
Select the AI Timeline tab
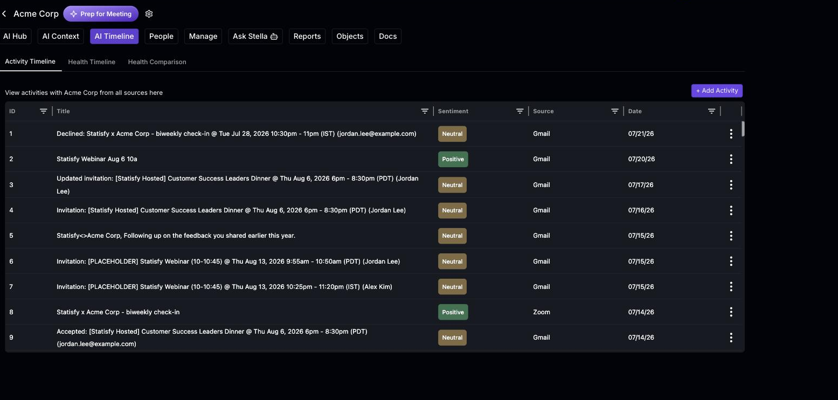[114, 36]
